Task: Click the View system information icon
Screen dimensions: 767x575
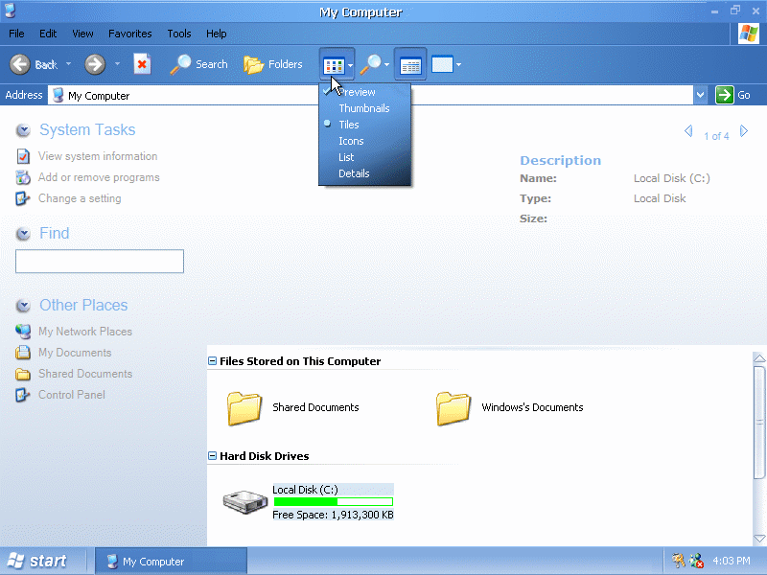Action: click(22, 156)
